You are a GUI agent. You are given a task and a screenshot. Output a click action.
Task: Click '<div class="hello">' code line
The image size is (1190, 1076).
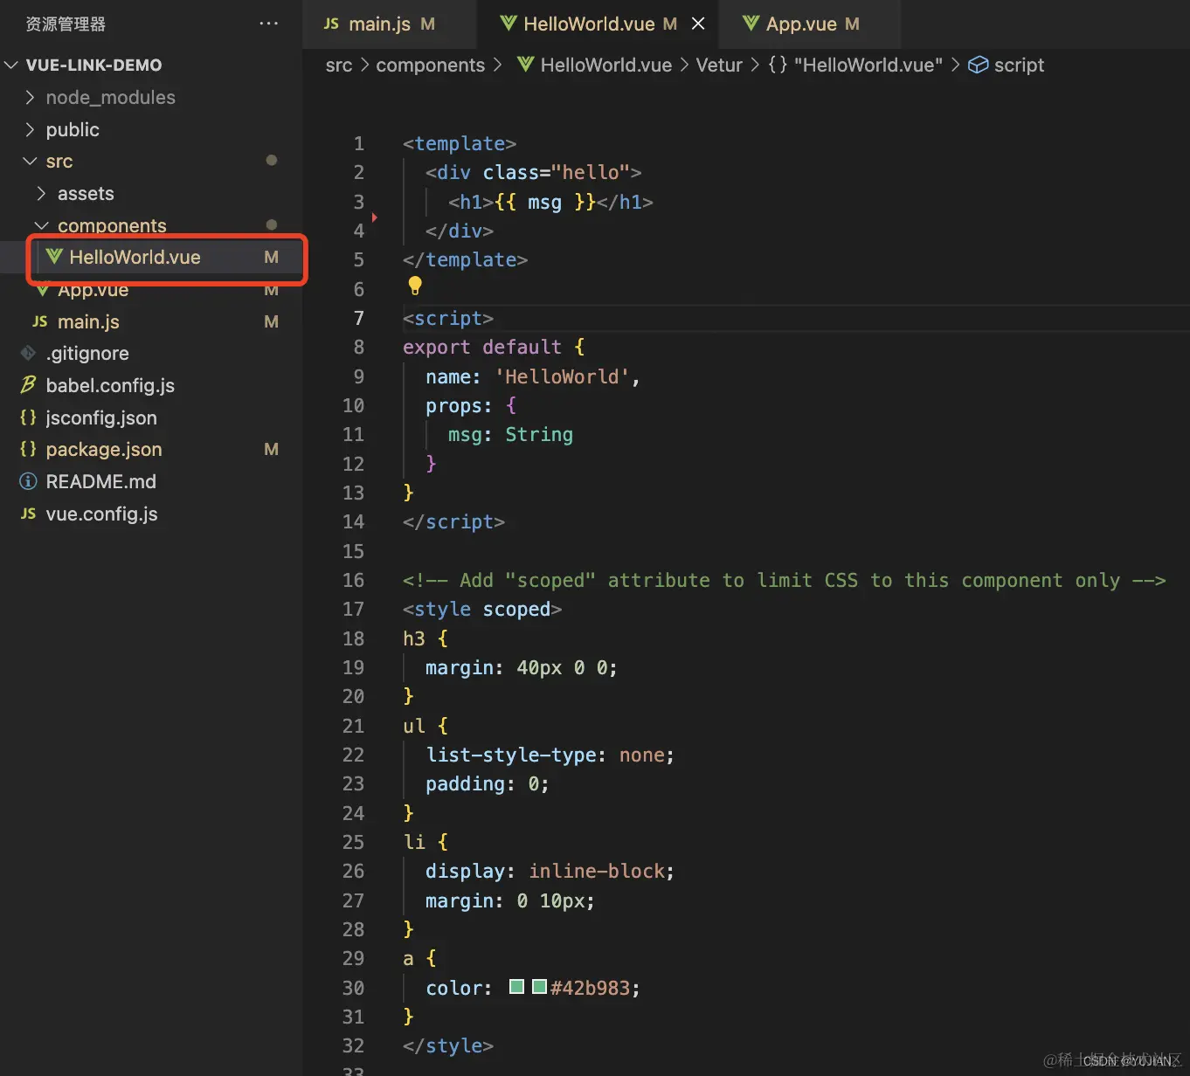coord(533,173)
